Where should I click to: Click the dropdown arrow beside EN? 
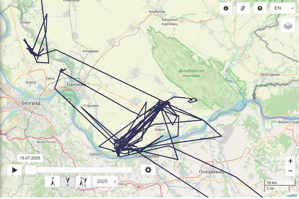tap(292, 8)
